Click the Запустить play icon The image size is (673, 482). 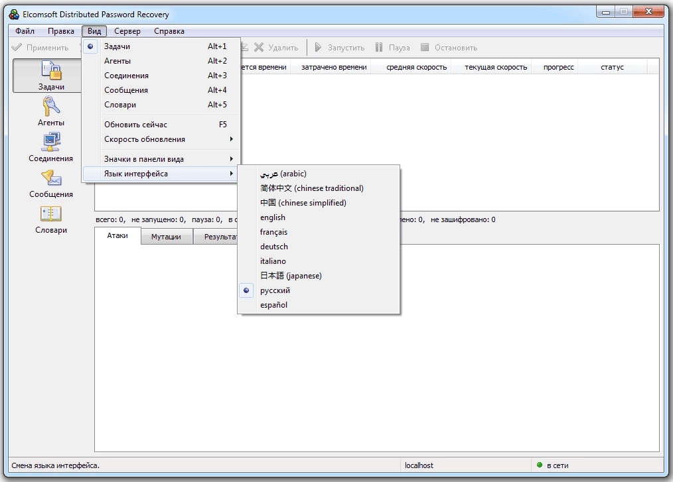pos(318,47)
